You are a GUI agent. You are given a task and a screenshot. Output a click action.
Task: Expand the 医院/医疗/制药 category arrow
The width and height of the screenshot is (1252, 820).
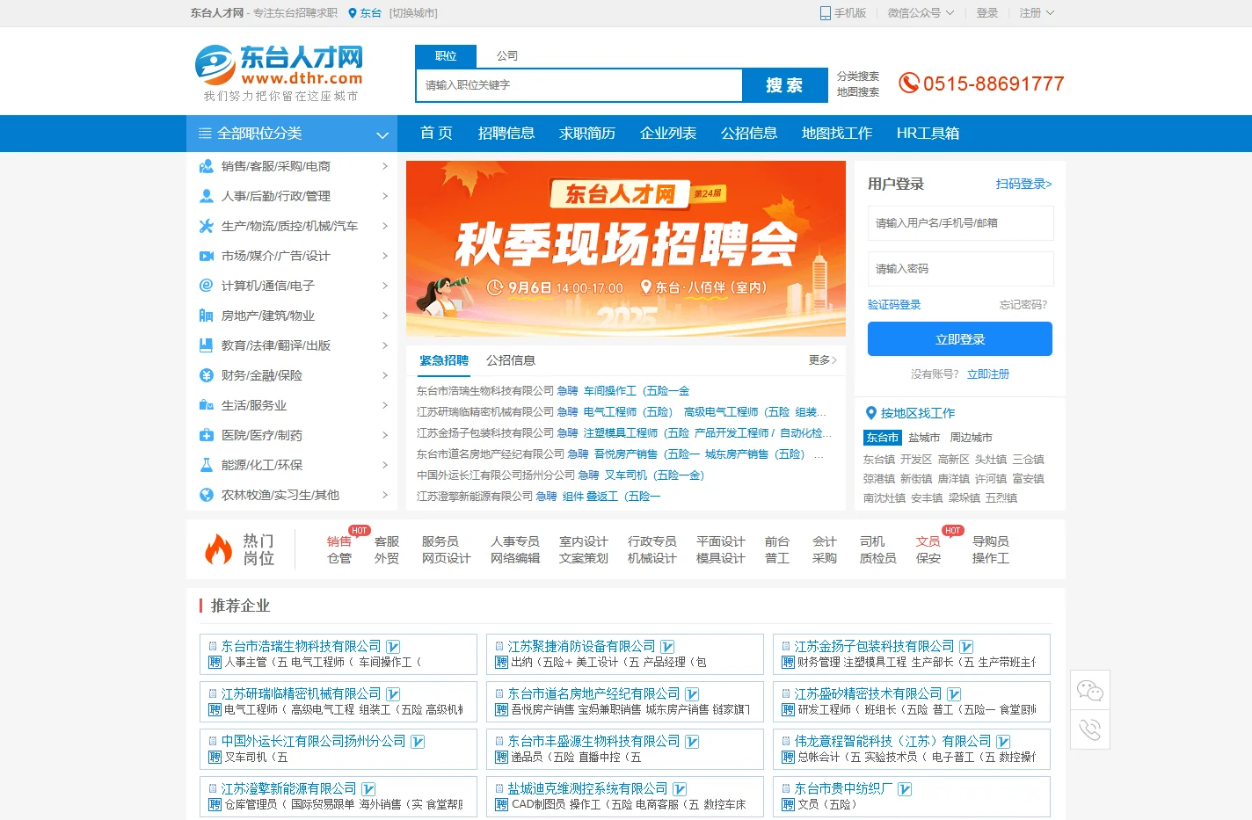pos(385,435)
